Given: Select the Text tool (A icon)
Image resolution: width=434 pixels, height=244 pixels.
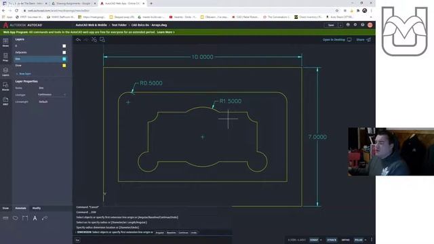Looking at the screenshot, I should click(35, 218).
